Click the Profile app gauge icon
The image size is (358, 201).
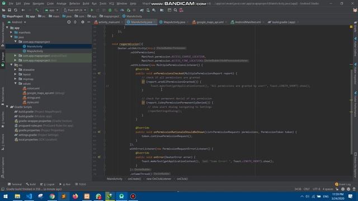[x=122, y=10]
